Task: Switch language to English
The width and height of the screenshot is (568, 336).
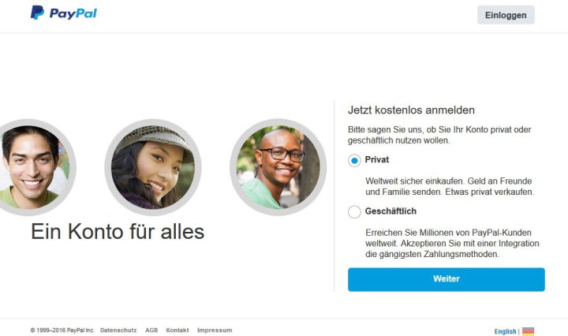Action: tap(505, 331)
